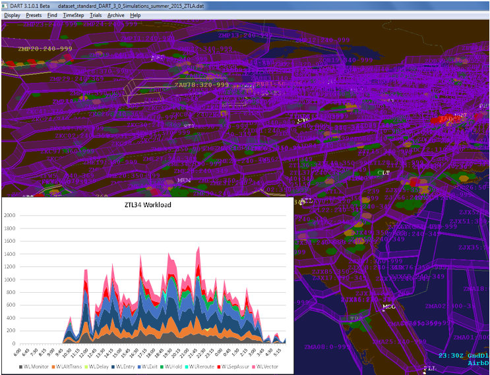Select the ZMP20:240-999 sector label

click(x=45, y=49)
